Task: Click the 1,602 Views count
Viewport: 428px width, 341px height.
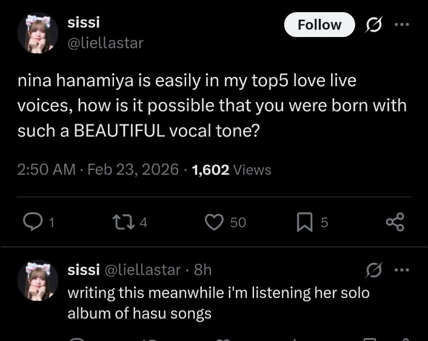Action: click(231, 169)
